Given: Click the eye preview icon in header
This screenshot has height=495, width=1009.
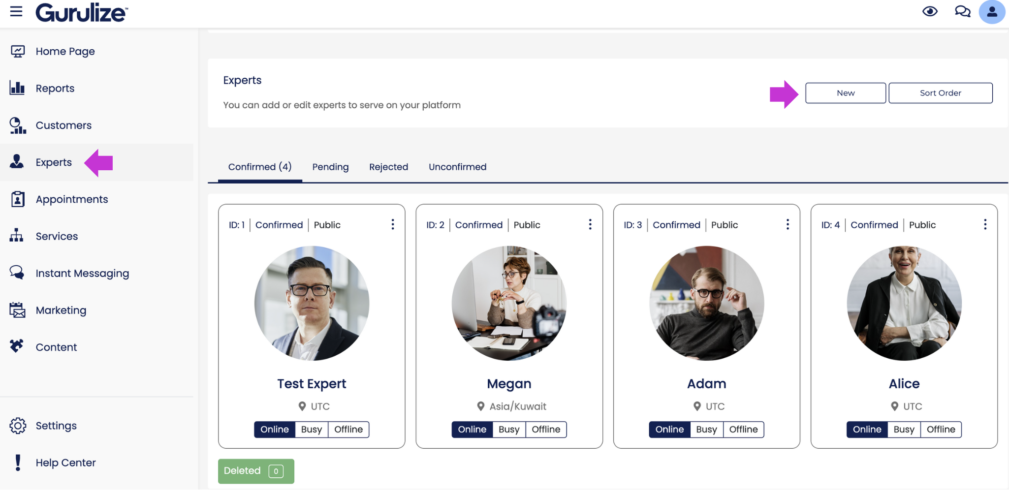Looking at the screenshot, I should pos(930,11).
